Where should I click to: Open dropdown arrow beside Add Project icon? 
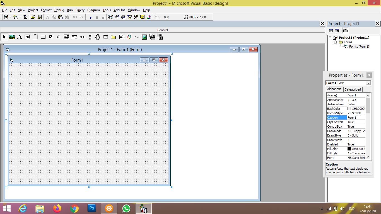[x=11, y=17]
